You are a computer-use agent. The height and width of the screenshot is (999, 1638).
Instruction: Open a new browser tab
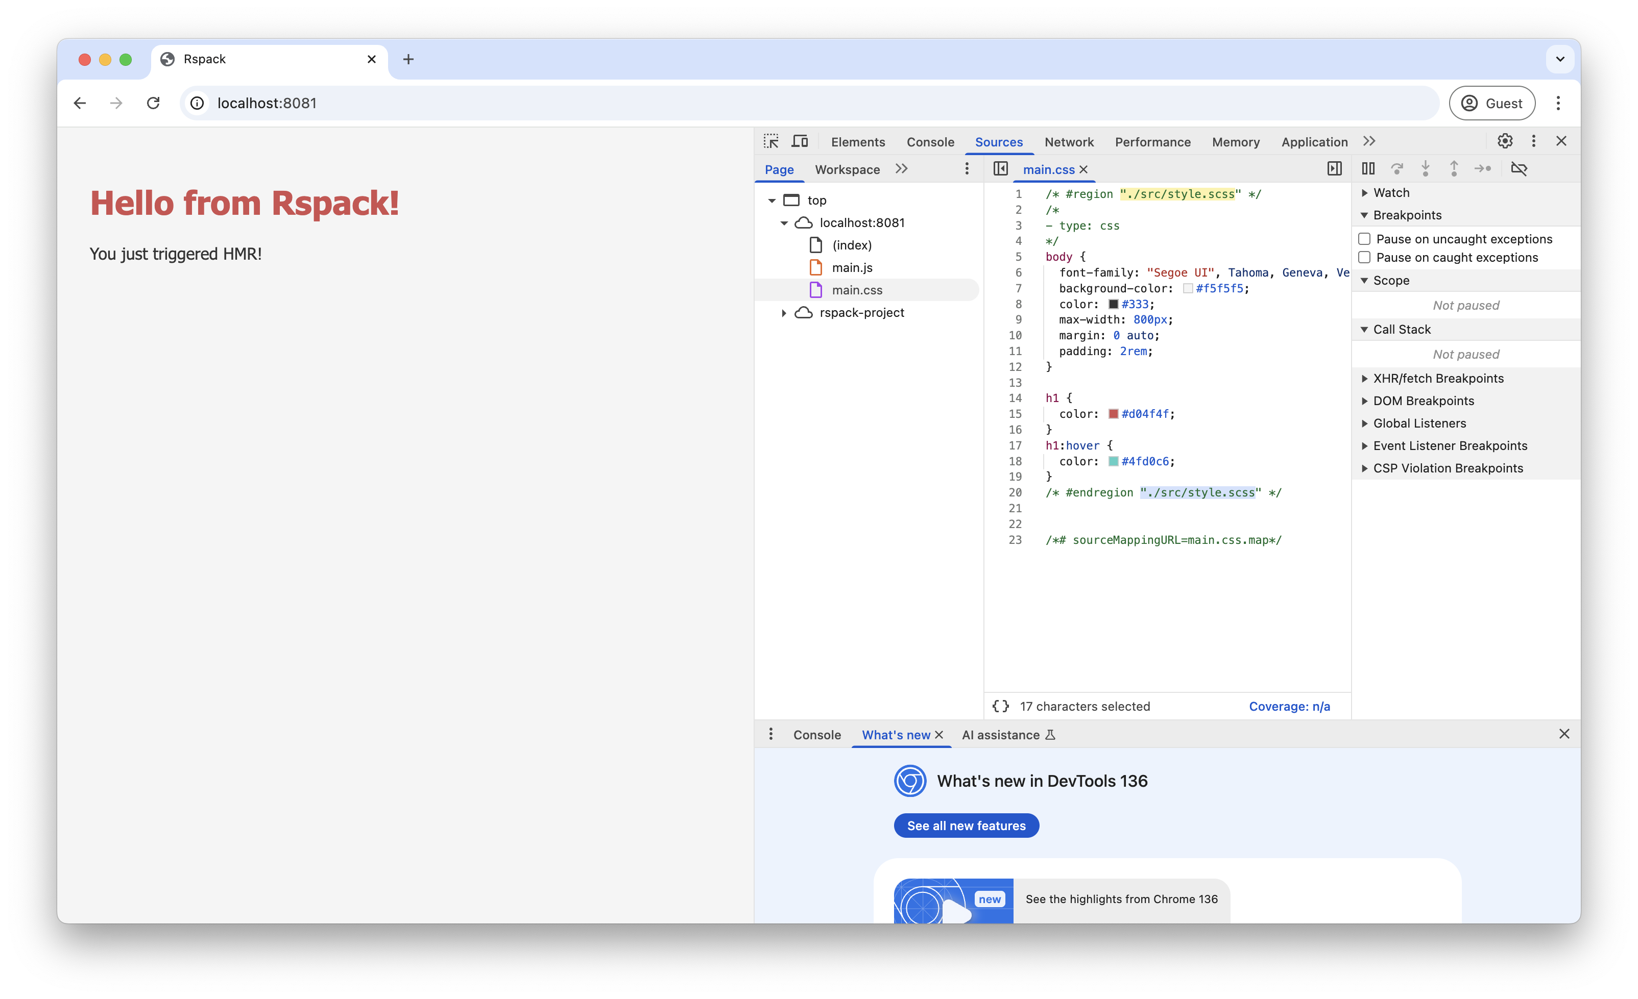pos(408,59)
